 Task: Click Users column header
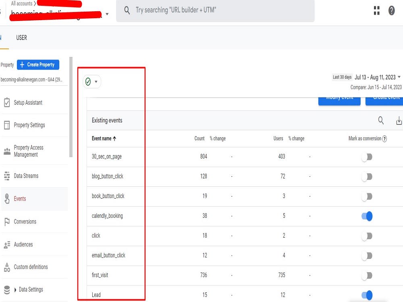coord(278,139)
